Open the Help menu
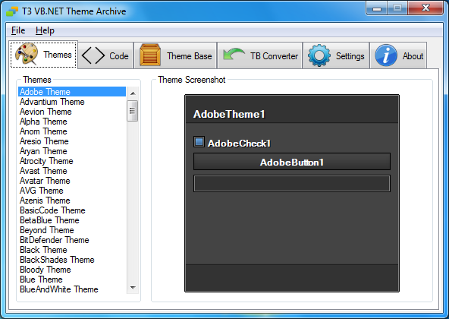This screenshot has height=319, width=449. pos(45,30)
